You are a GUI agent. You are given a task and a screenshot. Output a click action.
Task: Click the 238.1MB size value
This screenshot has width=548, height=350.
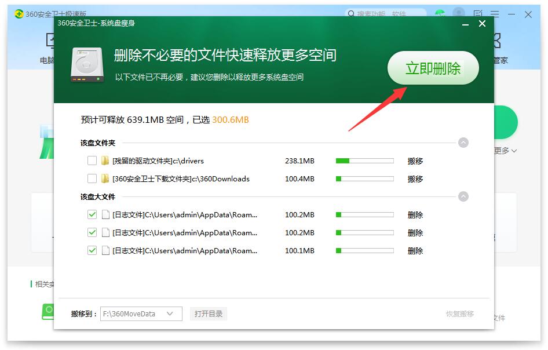299,161
